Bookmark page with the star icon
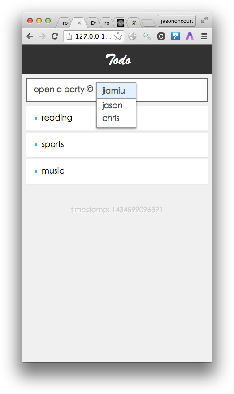The width and height of the screenshot is (234, 394). 118,36
